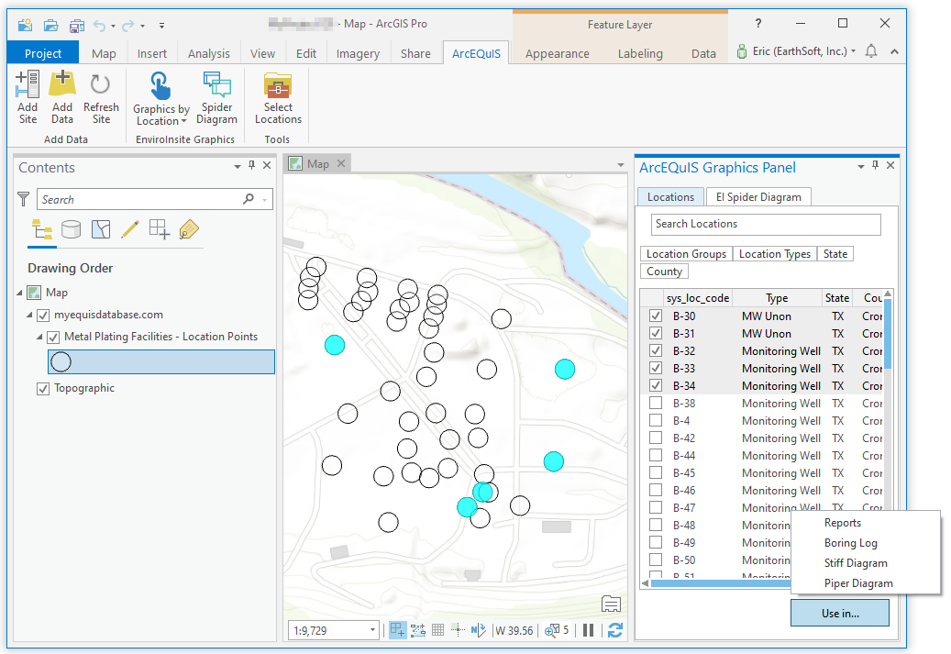Refresh the map view
This screenshot has height=654, width=951.
615,630
